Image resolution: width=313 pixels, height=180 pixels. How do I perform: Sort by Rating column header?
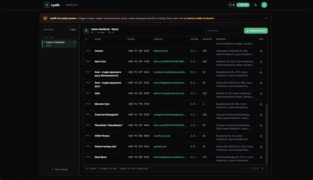click(x=194, y=39)
